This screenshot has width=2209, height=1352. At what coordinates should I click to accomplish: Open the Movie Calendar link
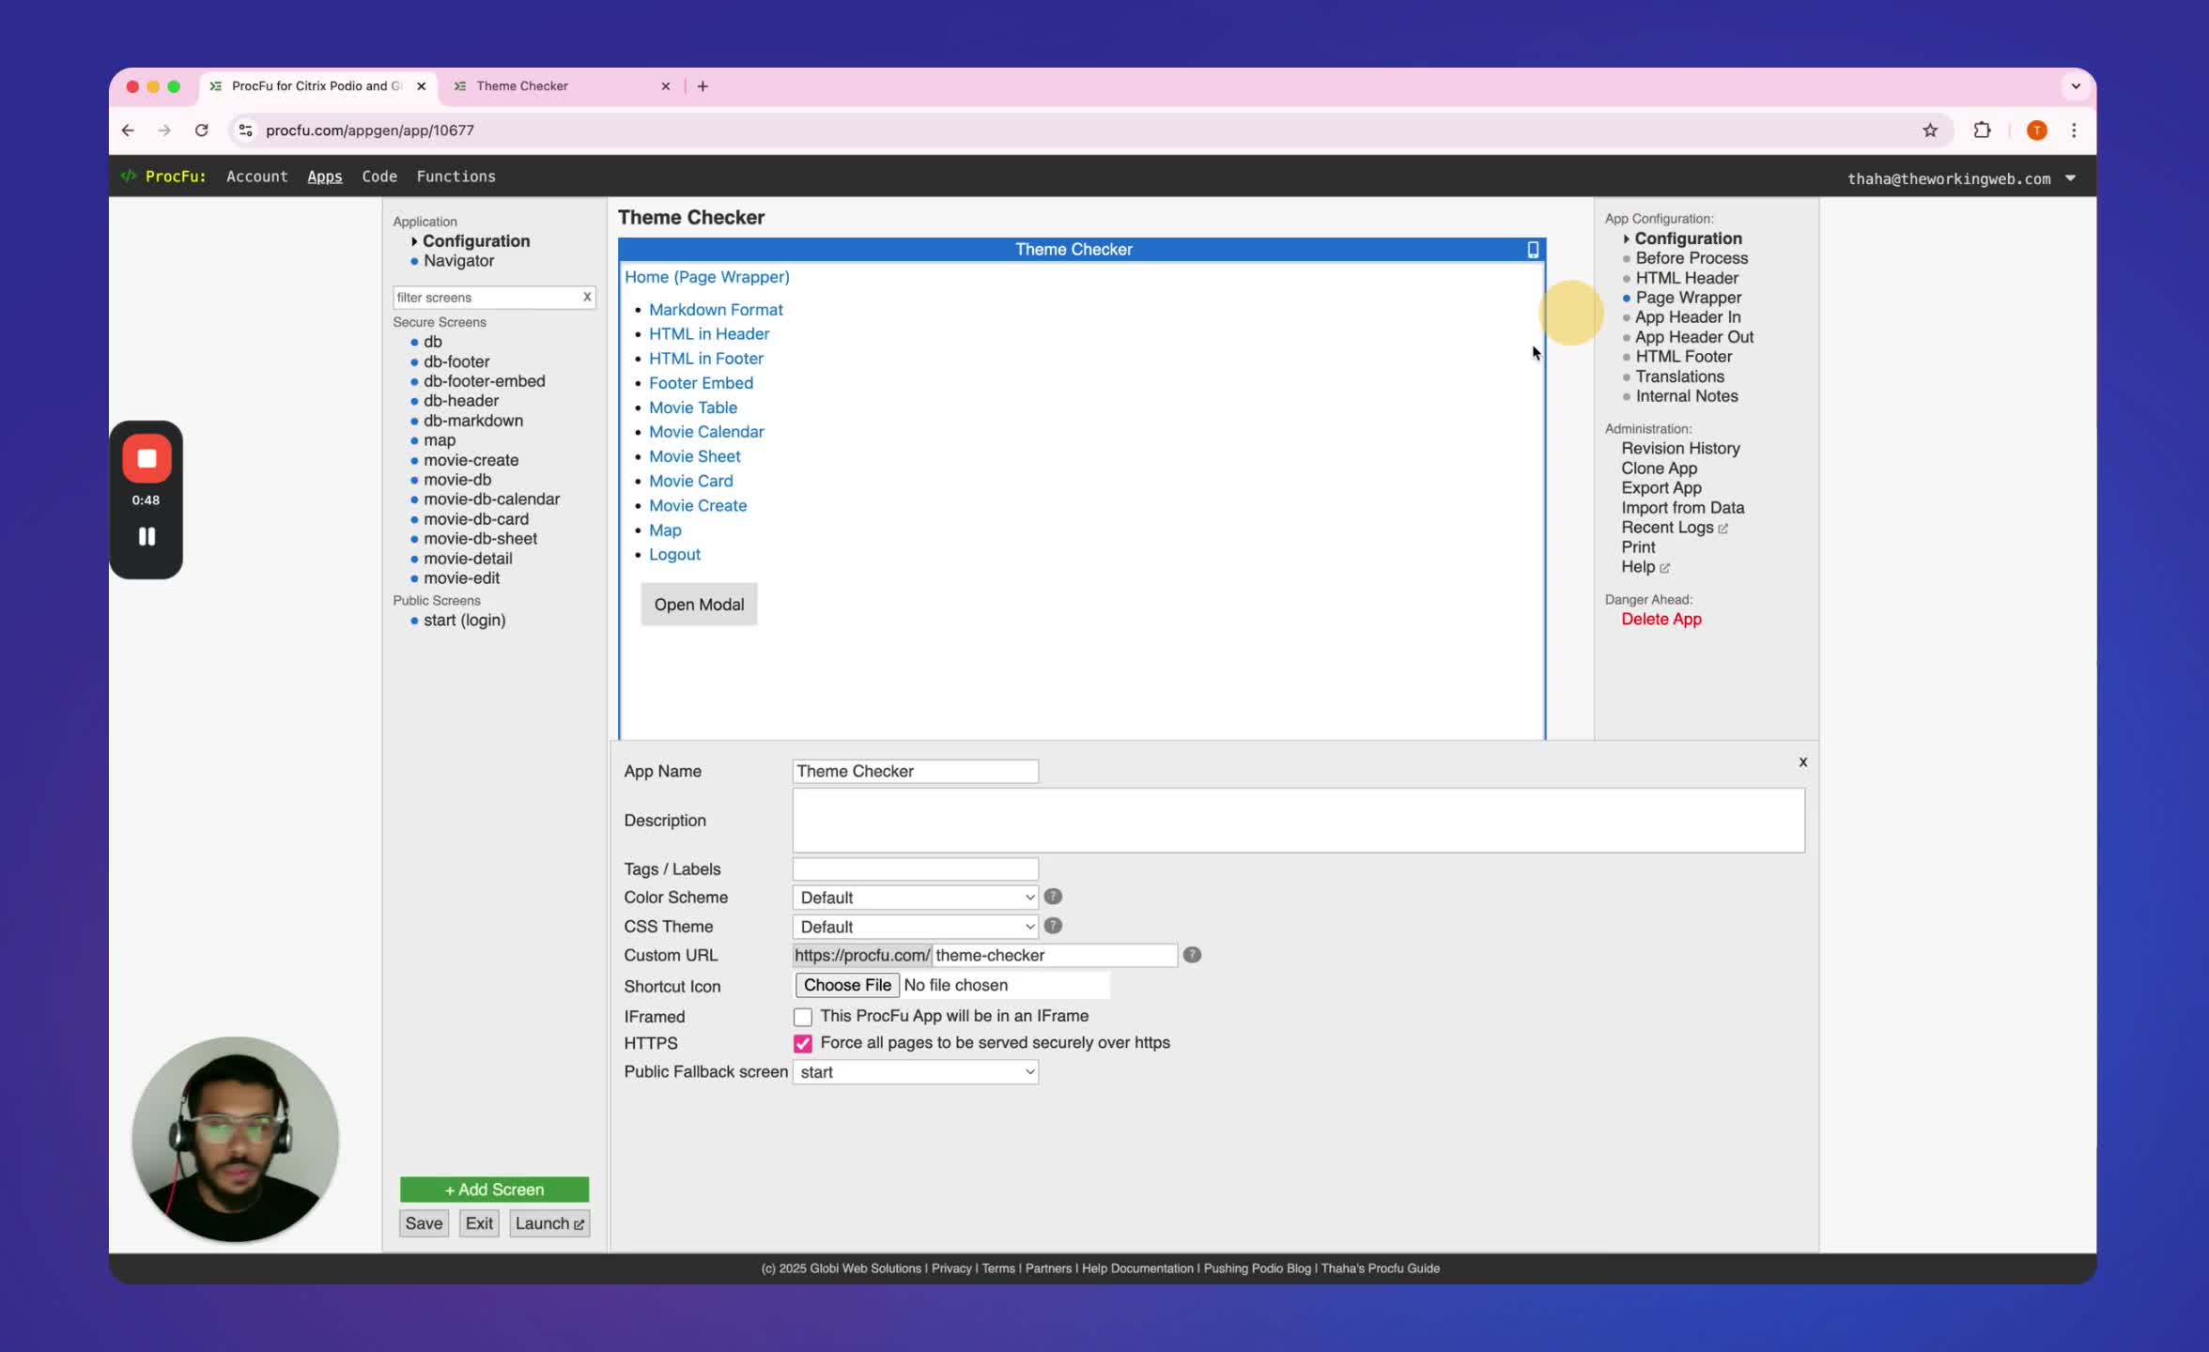(x=706, y=432)
